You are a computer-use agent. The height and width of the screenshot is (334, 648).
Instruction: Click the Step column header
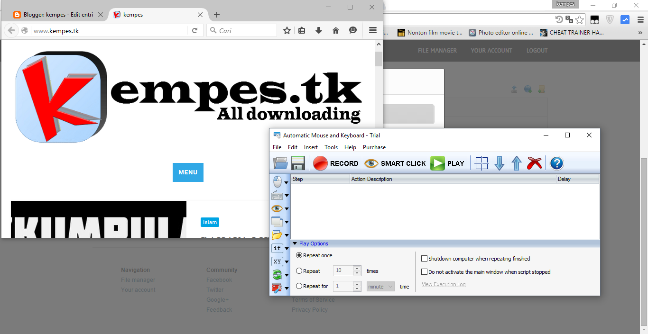pyautogui.click(x=320, y=179)
